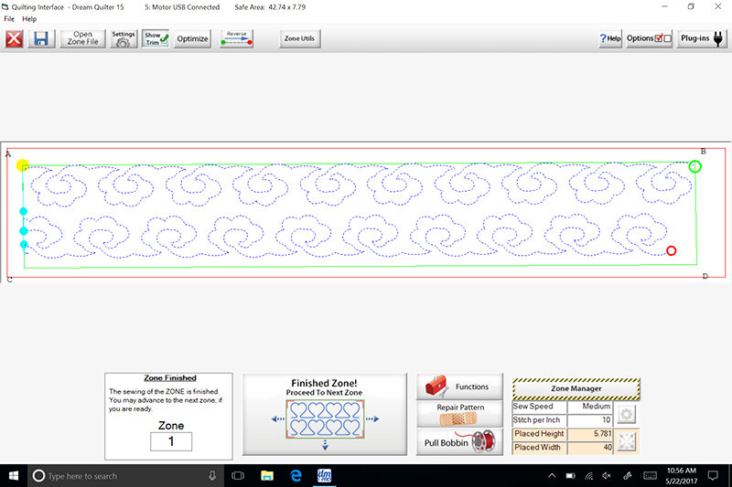Toggle the Options checkbox button

(650, 38)
